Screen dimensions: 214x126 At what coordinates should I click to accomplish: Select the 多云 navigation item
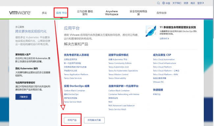[x=44, y=13]
